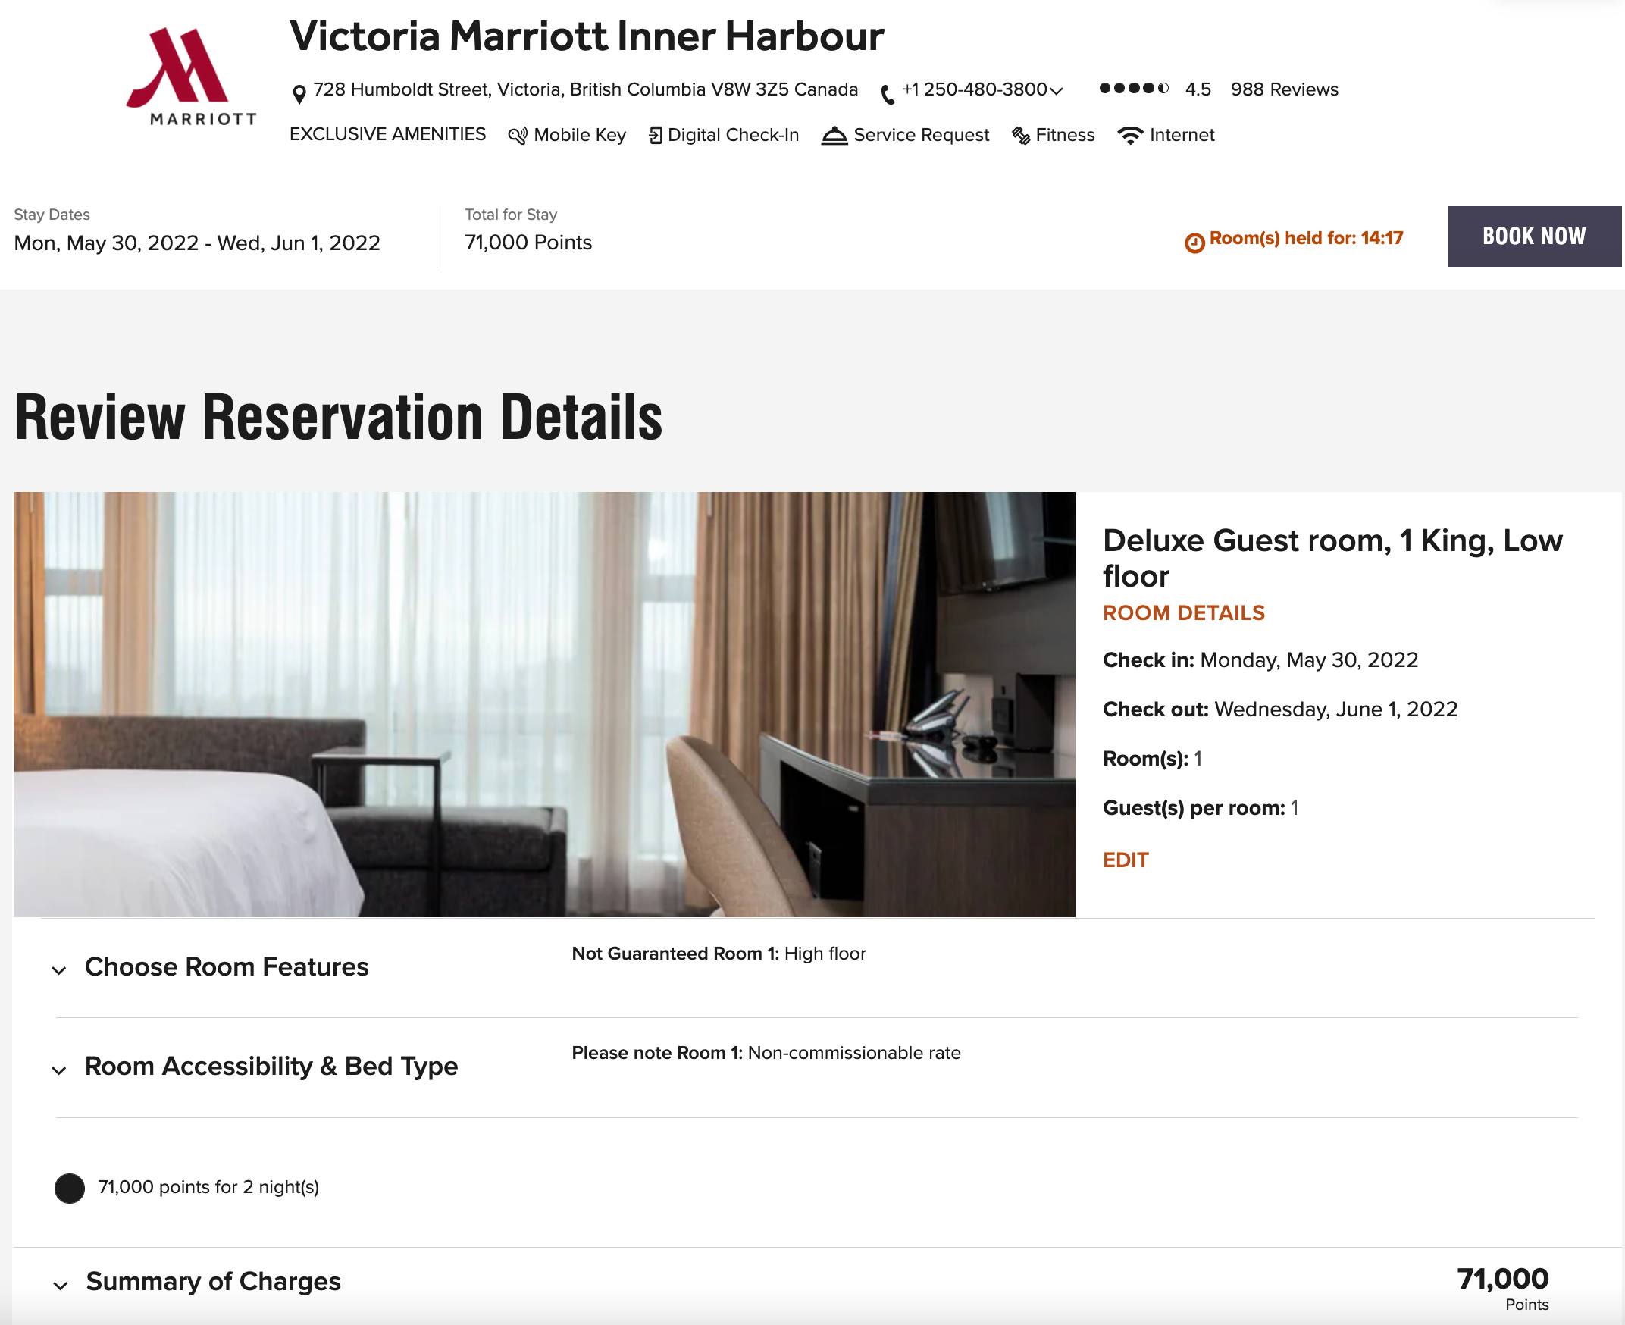This screenshot has height=1325, width=1625.
Task: Open the 988 Reviews link
Action: (1285, 89)
